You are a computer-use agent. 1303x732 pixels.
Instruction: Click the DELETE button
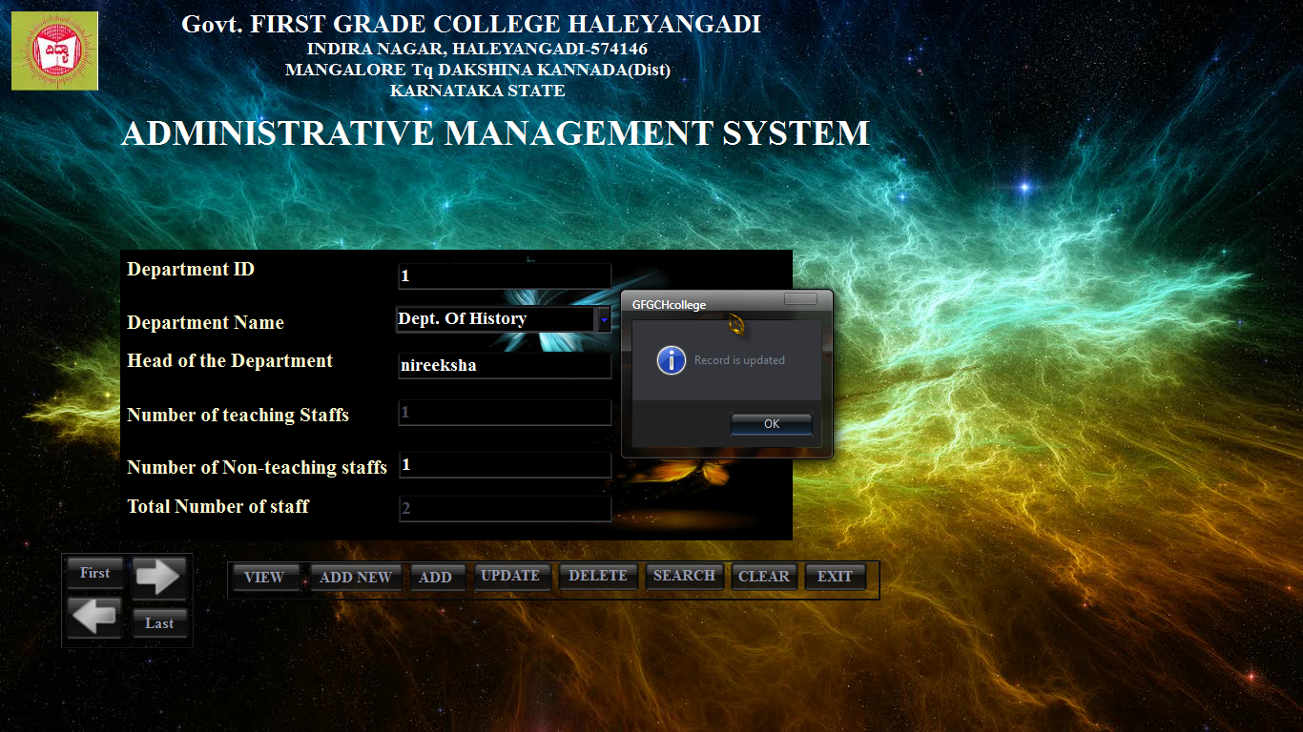click(x=598, y=576)
